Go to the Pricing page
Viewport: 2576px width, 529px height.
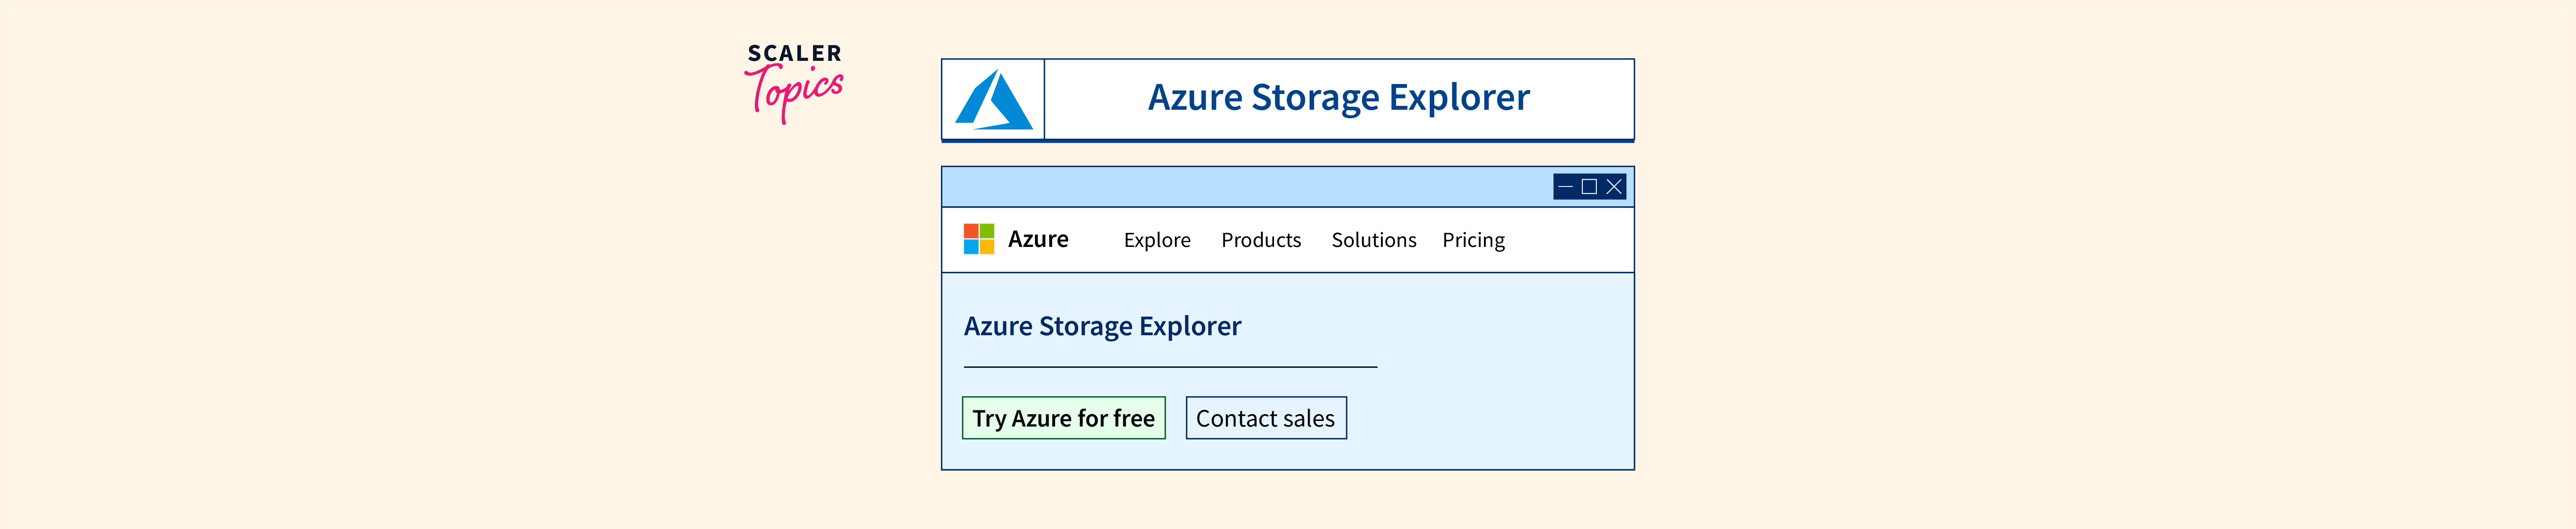point(1473,240)
